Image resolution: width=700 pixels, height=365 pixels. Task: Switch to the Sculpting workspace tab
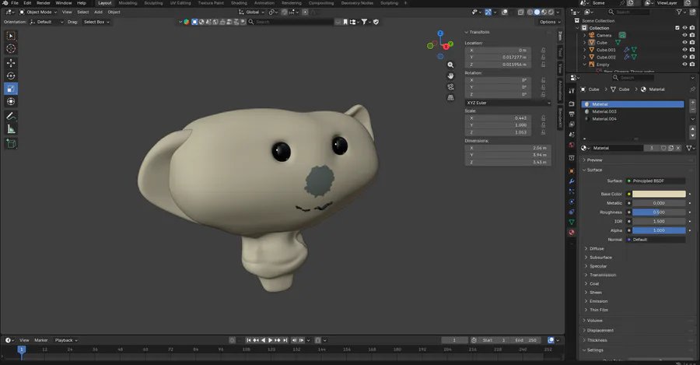[152, 3]
